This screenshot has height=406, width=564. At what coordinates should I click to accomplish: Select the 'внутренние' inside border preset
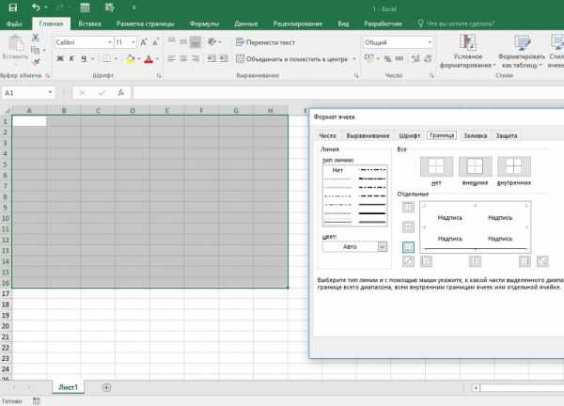pos(513,166)
